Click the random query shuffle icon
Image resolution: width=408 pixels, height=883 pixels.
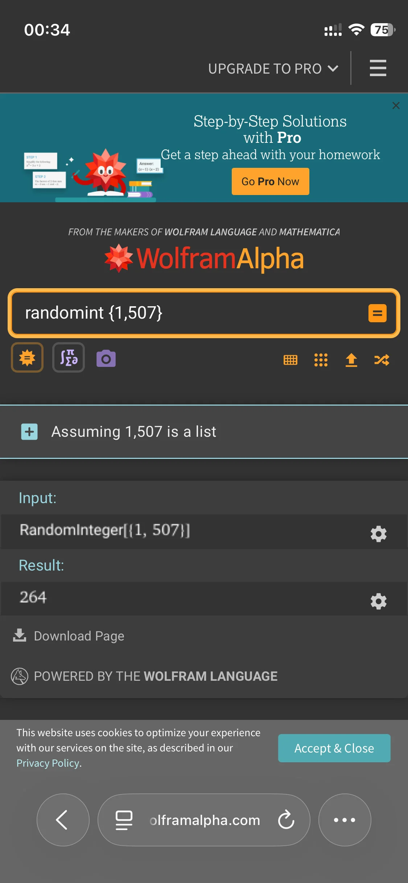point(382,360)
